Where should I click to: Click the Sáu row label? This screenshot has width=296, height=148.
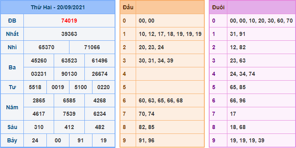(12, 127)
